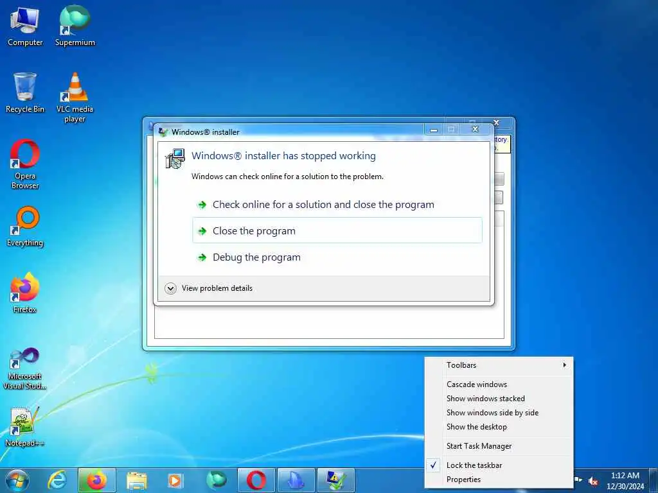Choose Show windows side by side
658x493 pixels.
(x=499, y=413)
